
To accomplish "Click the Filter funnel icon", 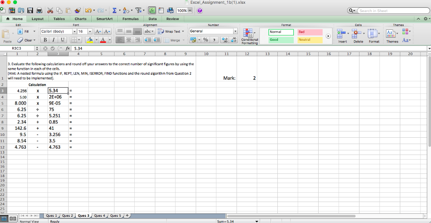I will pos(138,10).
